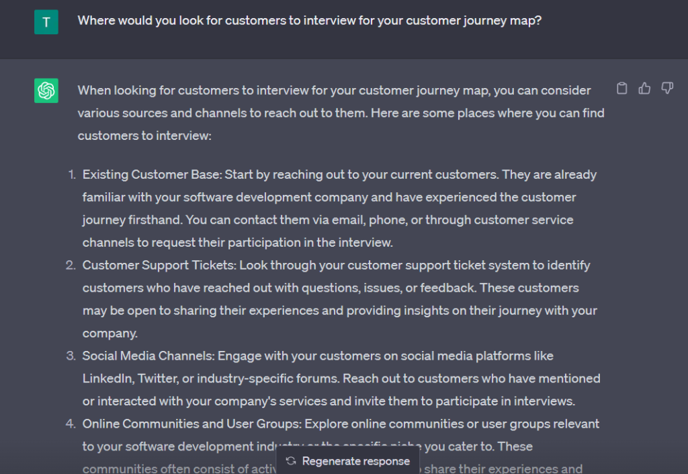
Task: Click the intro paragraph starting 'When looking for customers'
Action: pos(341,113)
